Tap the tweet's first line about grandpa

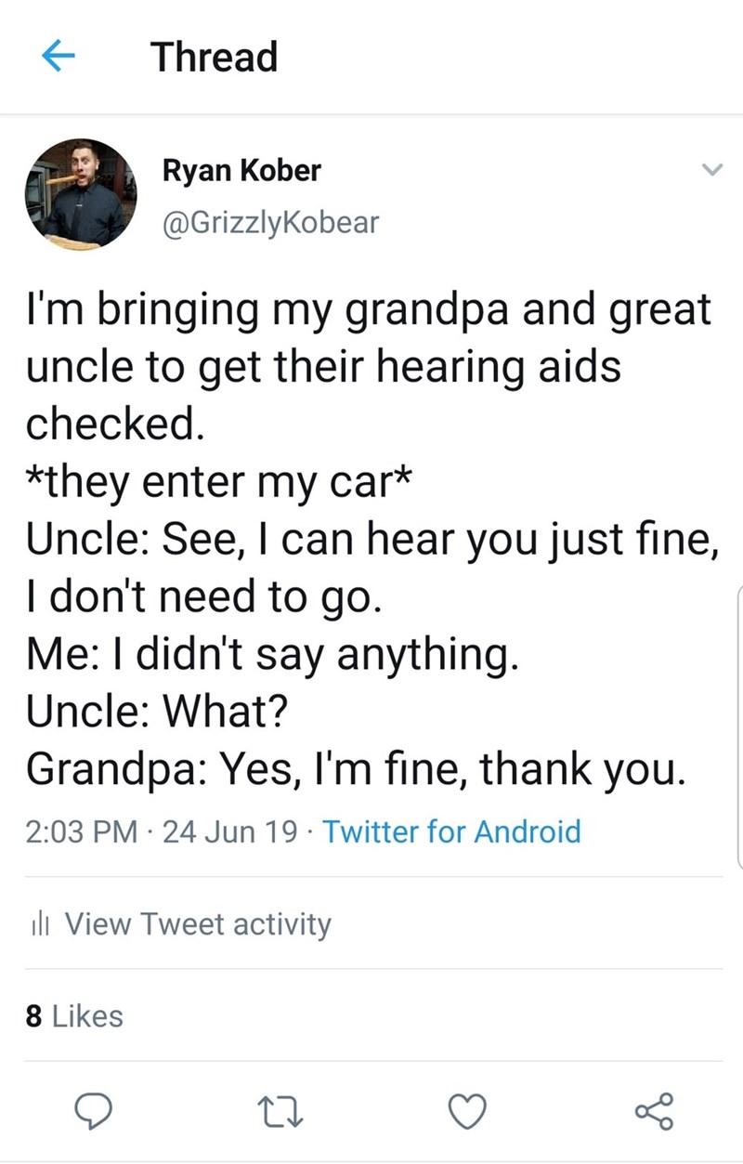[368, 309]
